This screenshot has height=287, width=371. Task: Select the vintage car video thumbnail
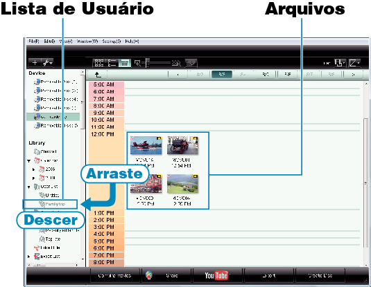(x=182, y=145)
